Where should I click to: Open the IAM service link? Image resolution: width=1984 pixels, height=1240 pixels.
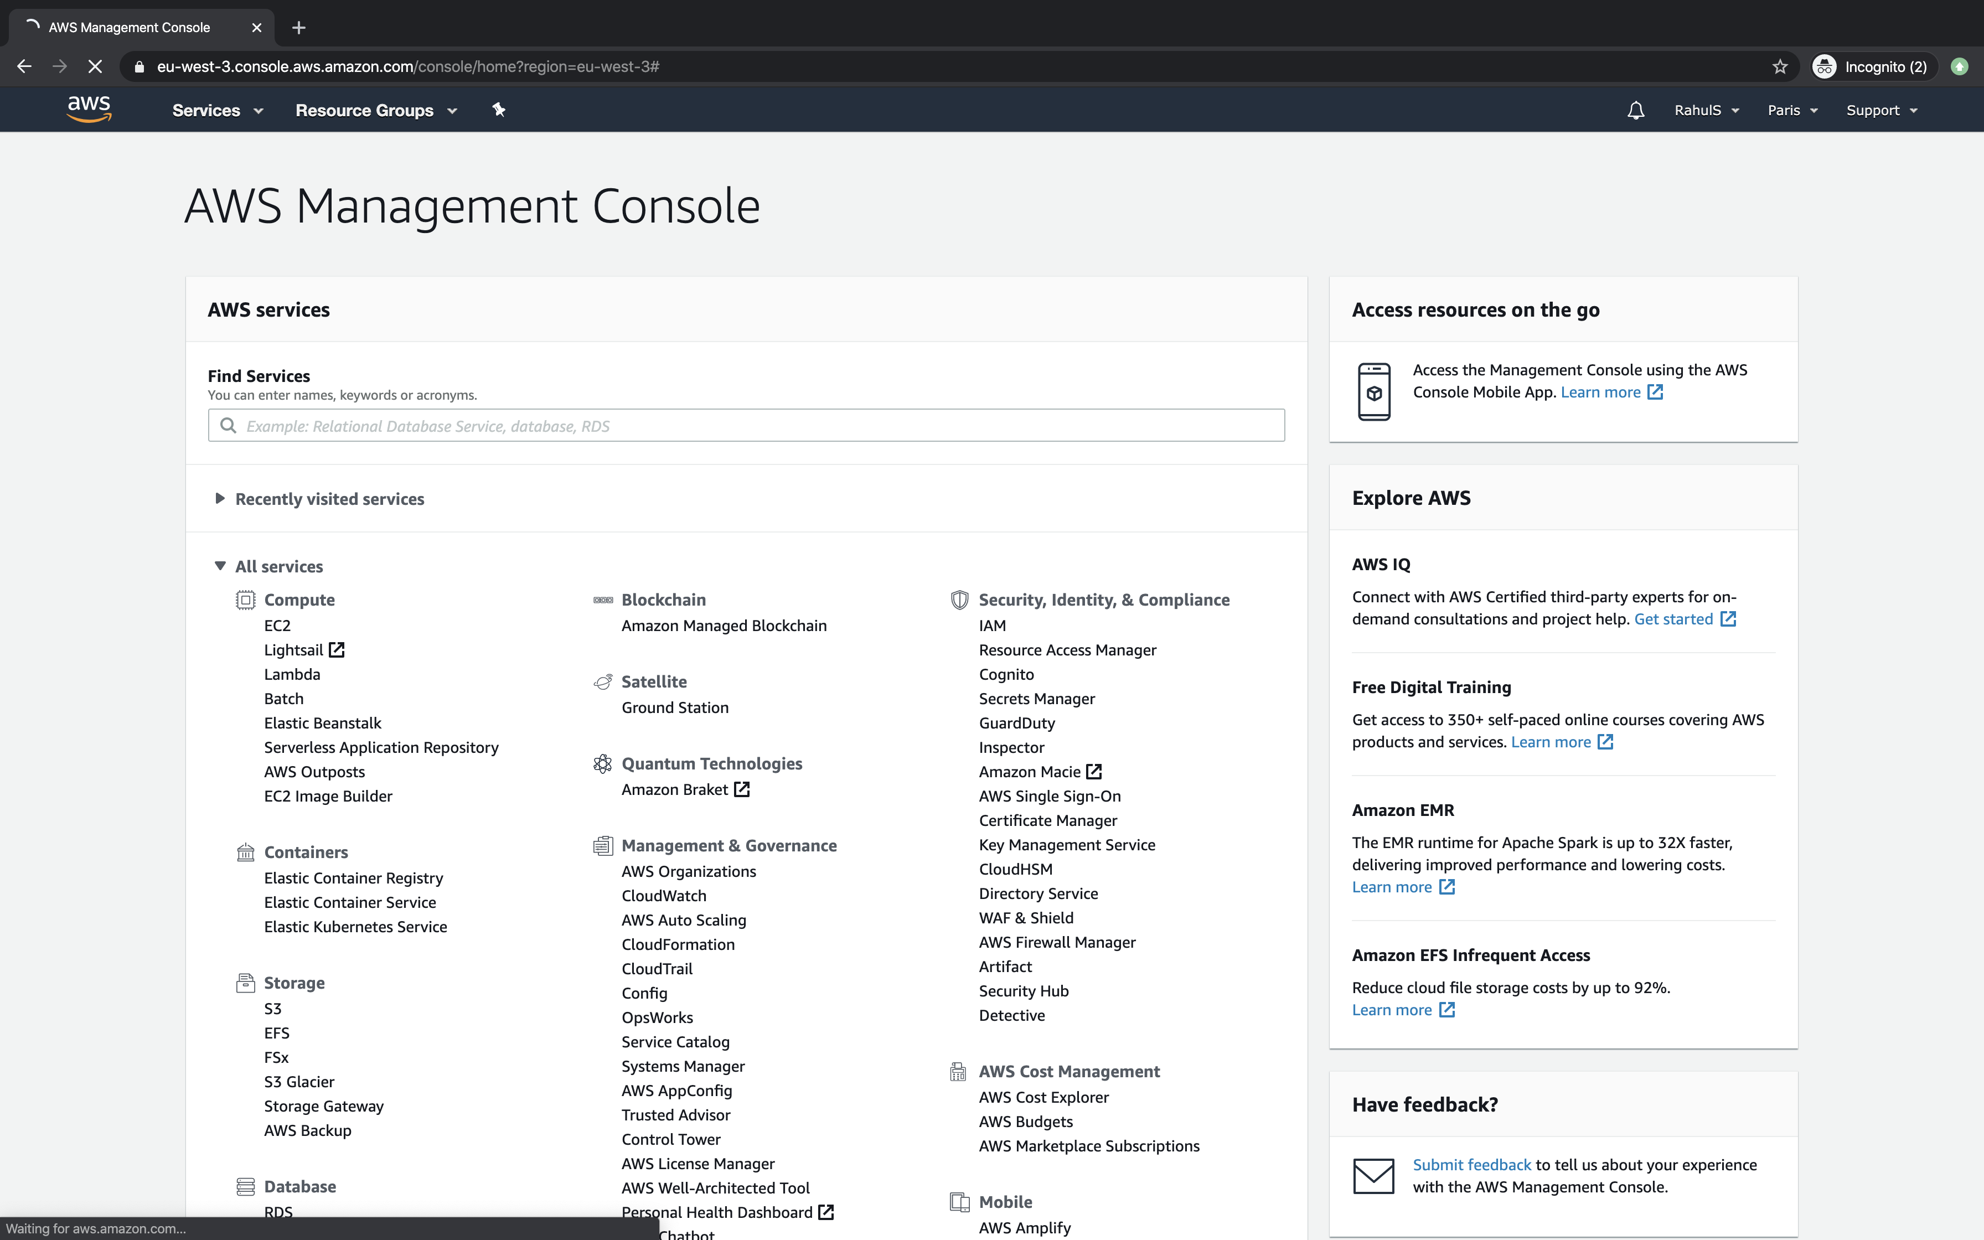pyautogui.click(x=992, y=625)
